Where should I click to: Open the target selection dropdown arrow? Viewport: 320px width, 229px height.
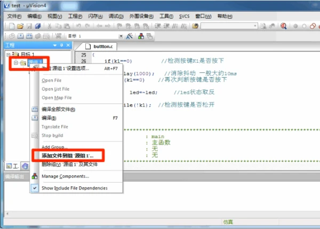coord(121,36)
